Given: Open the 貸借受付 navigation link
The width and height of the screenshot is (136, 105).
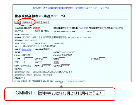Looking at the screenshot, I should click(80, 8).
